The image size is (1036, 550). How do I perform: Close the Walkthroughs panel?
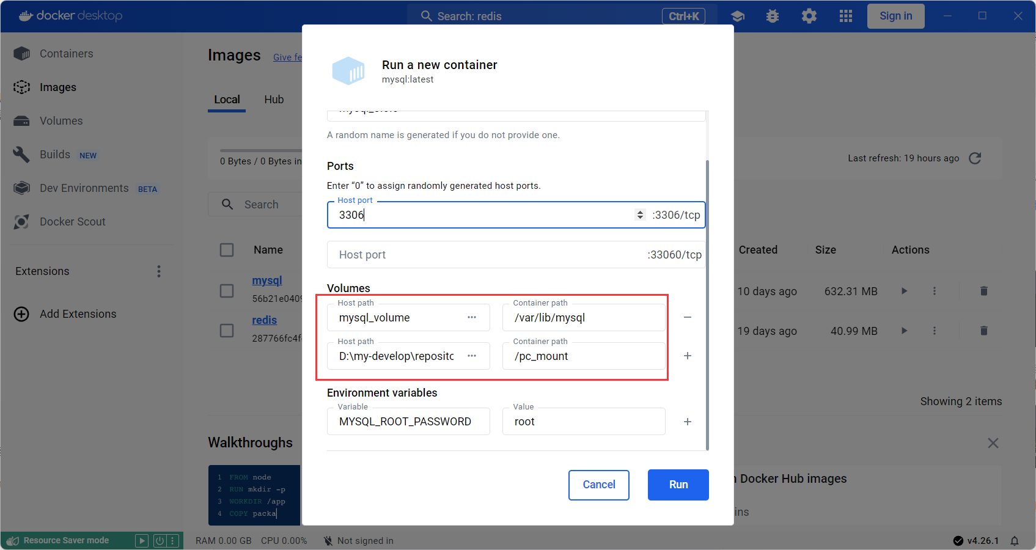pos(993,443)
